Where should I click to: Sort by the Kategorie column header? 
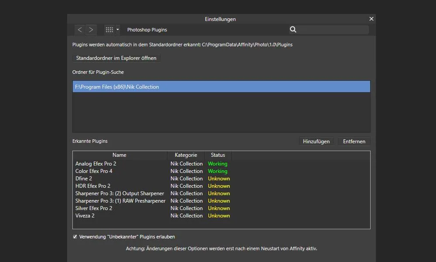pos(186,155)
